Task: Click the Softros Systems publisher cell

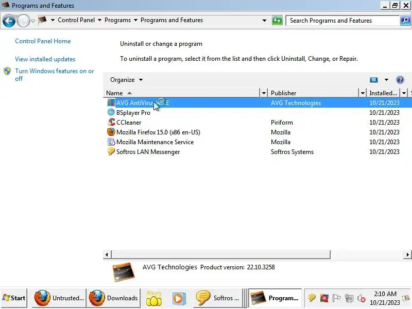Action: tap(292, 152)
